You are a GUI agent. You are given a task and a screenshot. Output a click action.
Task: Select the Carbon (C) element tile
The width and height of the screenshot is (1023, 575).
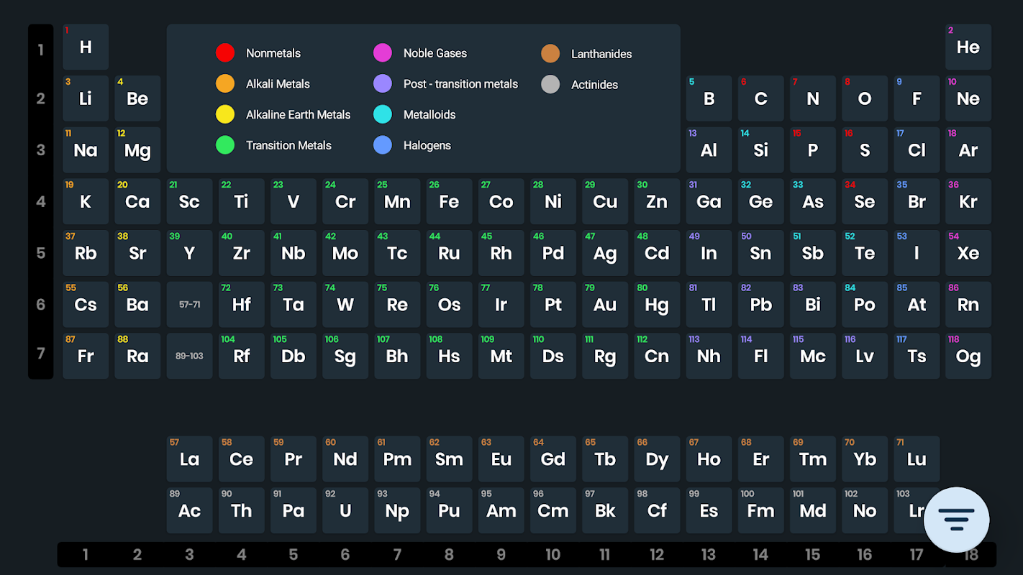[760, 99]
